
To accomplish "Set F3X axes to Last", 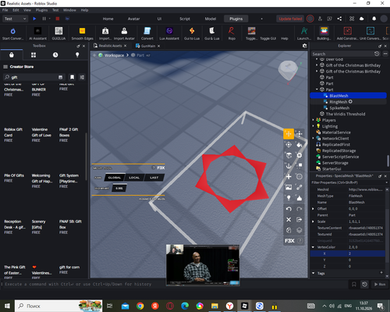I will pos(154,178).
